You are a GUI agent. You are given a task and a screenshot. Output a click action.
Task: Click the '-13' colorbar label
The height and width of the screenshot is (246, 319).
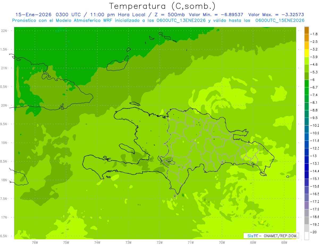click(x=313, y=156)
